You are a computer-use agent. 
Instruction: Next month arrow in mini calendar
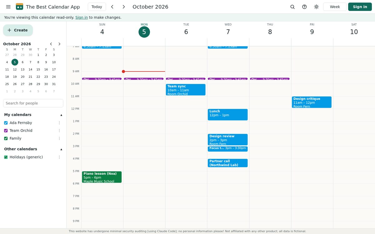coord(59,44)
